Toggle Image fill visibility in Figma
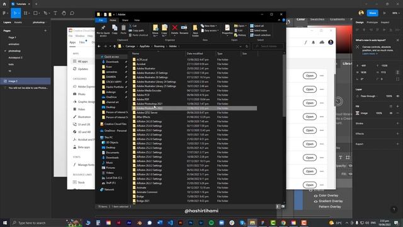403x227 pixels. click(x=391, y=113)
